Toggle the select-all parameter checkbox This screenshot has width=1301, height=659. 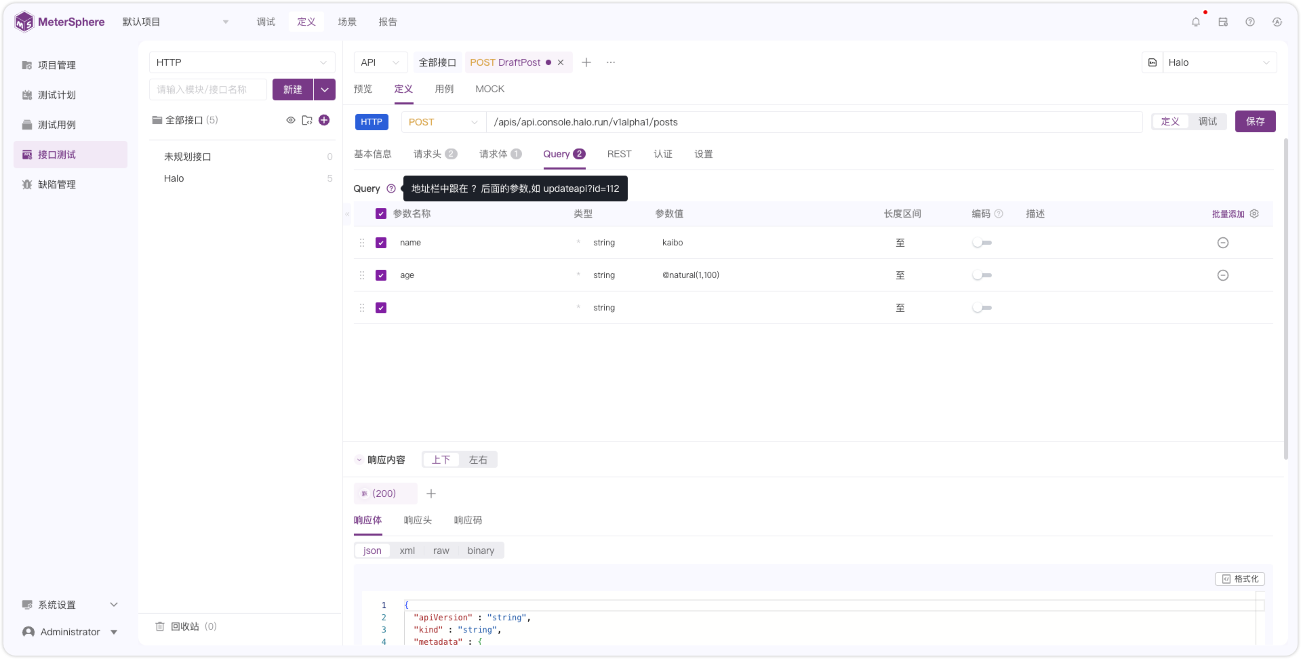pyautogui.click(x=381, y=214)
